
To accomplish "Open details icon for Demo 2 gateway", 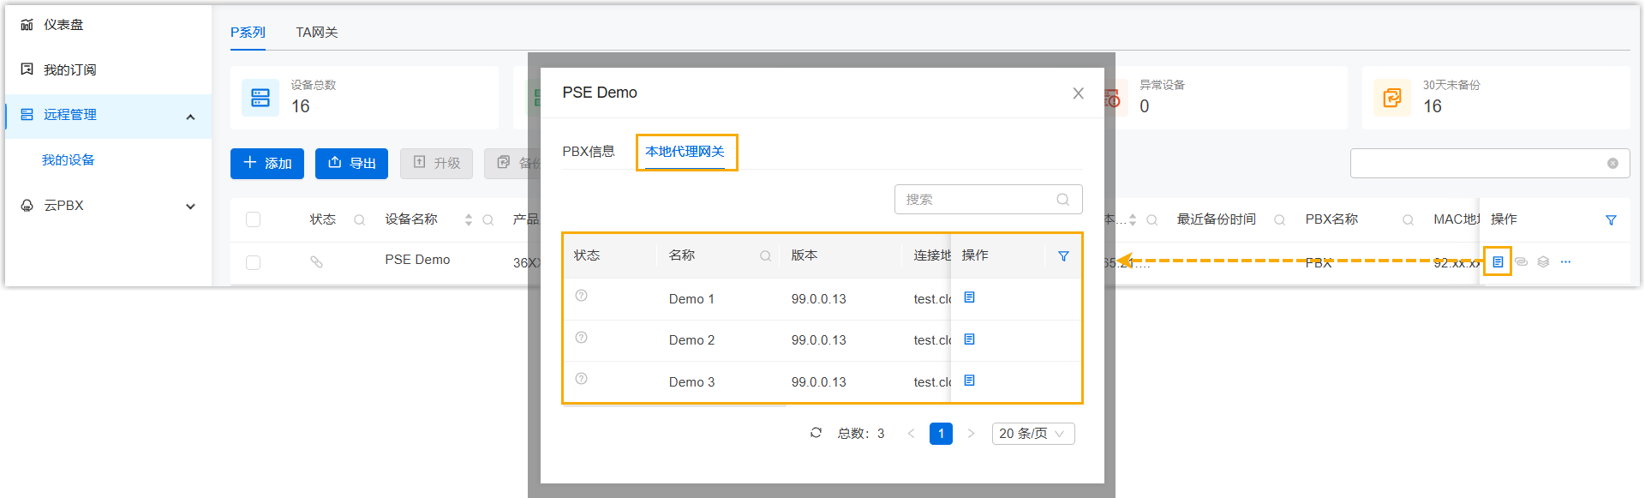I will (x=969, y=339).
